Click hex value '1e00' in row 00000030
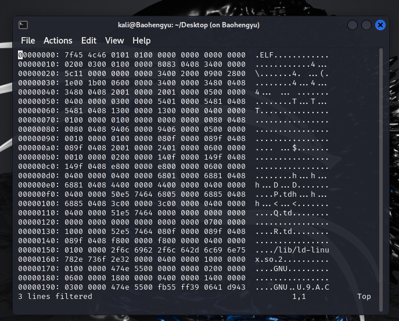399x321 pixels. 74,82
